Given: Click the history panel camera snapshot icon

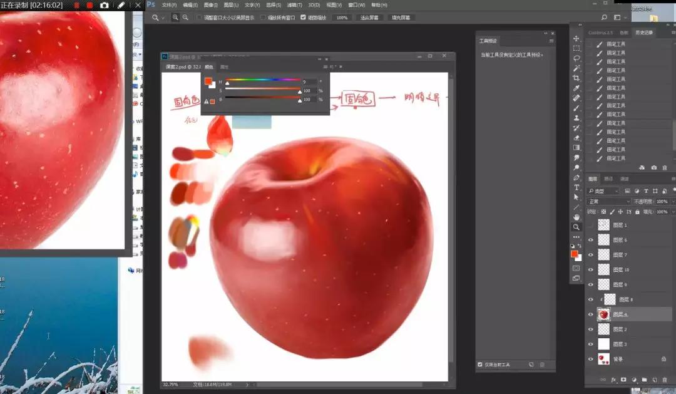Looking at the screenshot, I should click(x=653, y=168).
